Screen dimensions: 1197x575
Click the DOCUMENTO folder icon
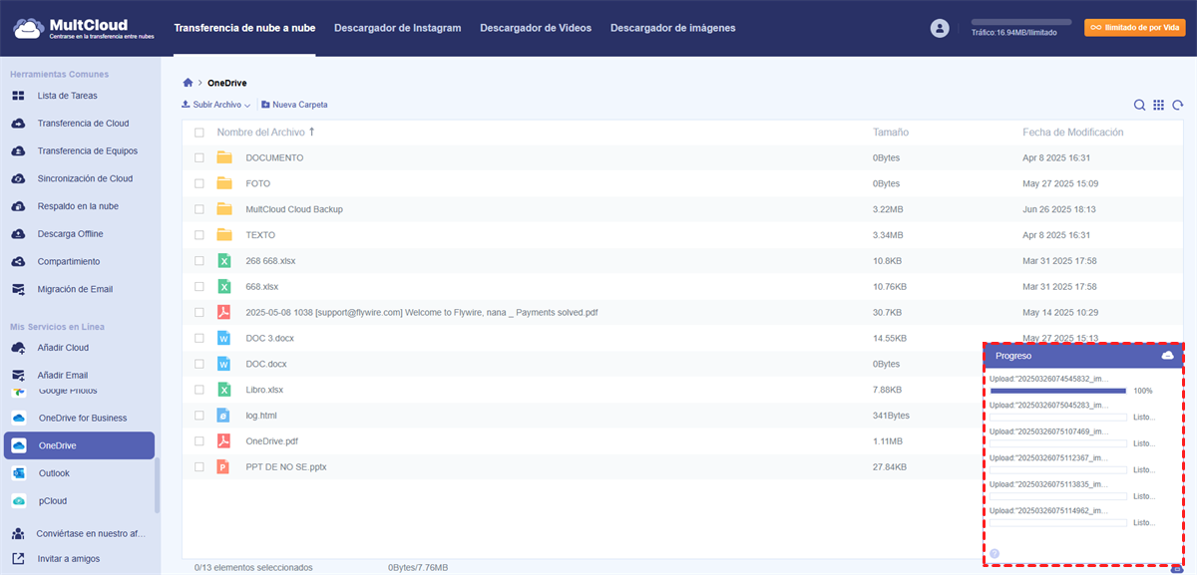coord(224,157)
